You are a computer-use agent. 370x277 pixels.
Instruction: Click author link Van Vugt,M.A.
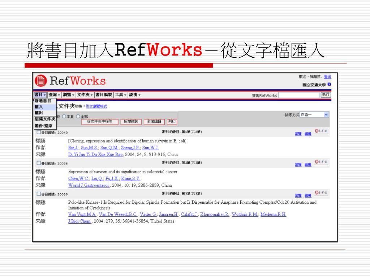(82, 214)
